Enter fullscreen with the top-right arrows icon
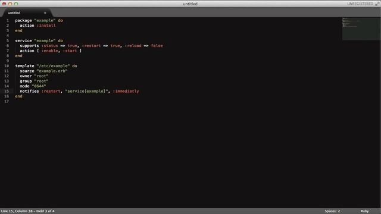Screen dimensions: 381x214 (377, 4)
